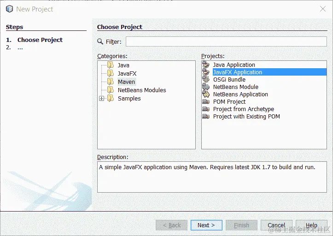The height and width of the screenshot is (236, 333).
Task: Click the New Project window cube icon
Action: [x=9, y=9]
